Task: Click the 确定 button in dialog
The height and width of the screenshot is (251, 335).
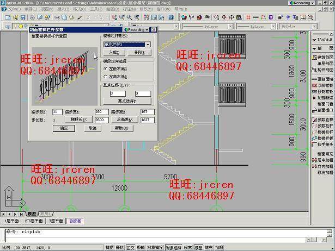Action: (x=64, y=128)
